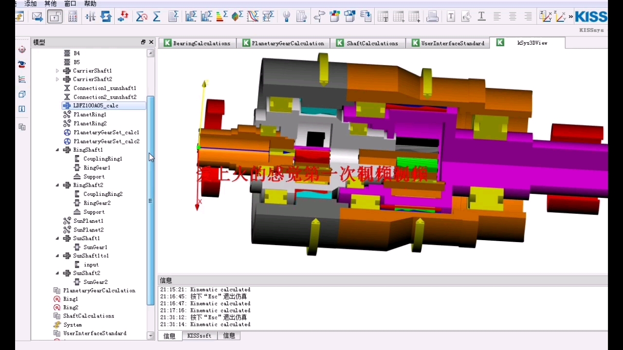Screen dimensions: 623x350
Task: Select the 'input' tree item
Action: [x=91, y=264]
